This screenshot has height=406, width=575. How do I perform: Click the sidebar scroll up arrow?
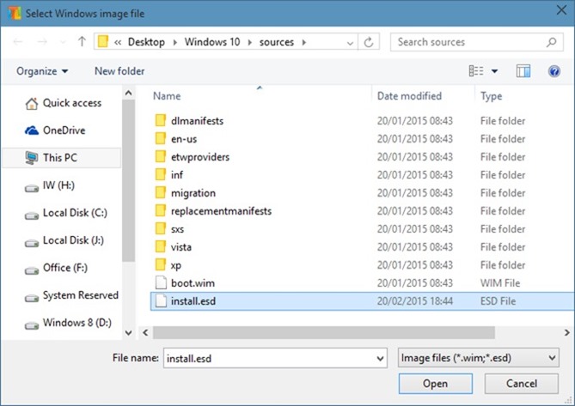[x=128, y=93]
